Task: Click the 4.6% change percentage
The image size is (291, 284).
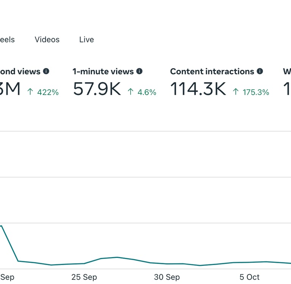Action: pos(147,92)
